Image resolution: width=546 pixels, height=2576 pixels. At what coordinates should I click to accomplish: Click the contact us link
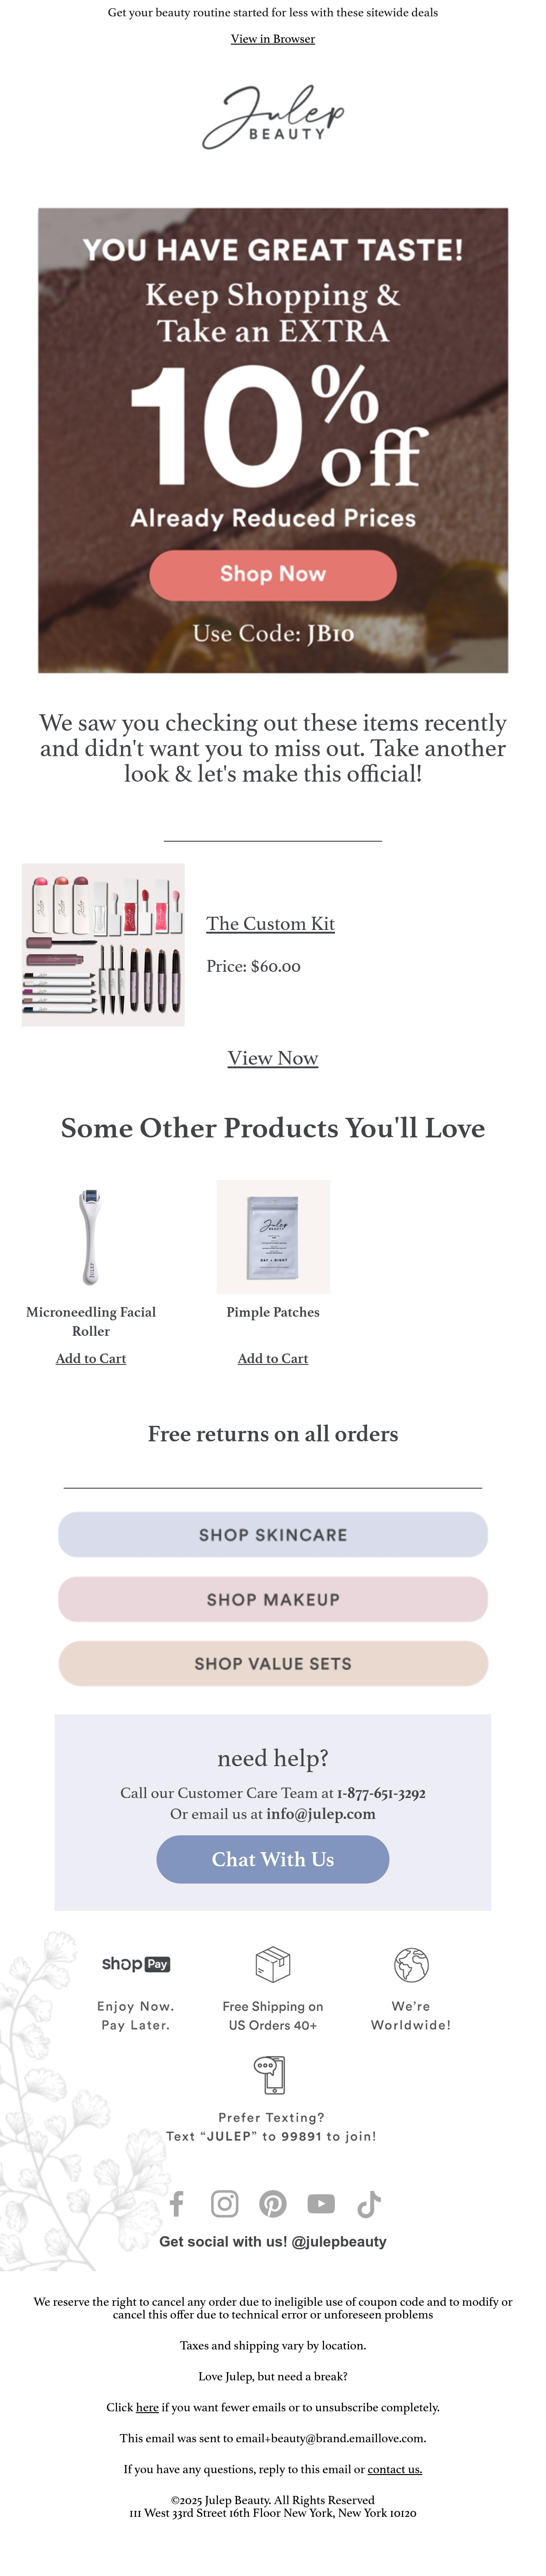tap(395, 2468)
